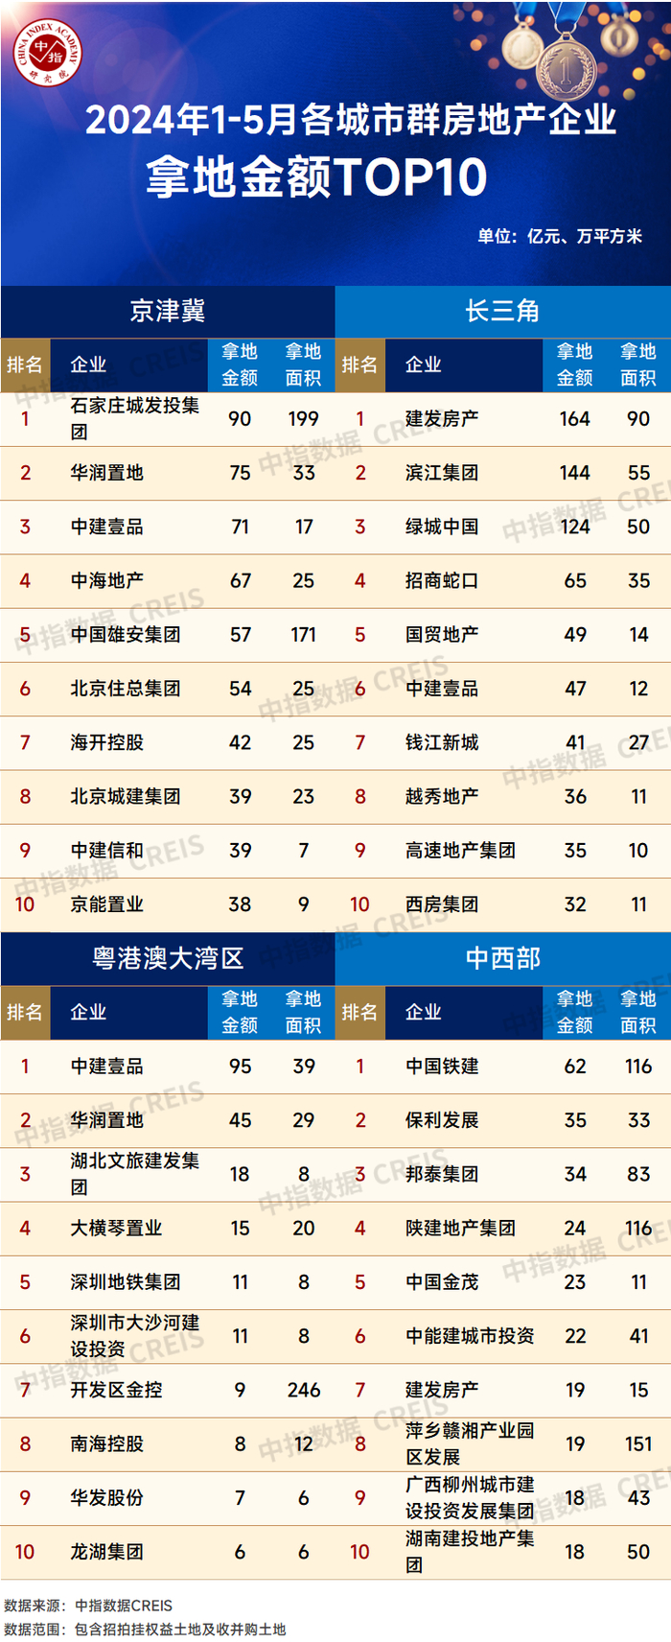Click the main title 拿地金额TOP10
Image resolution: width=671 pixels, height=1642 pixels.
(316, 178)
